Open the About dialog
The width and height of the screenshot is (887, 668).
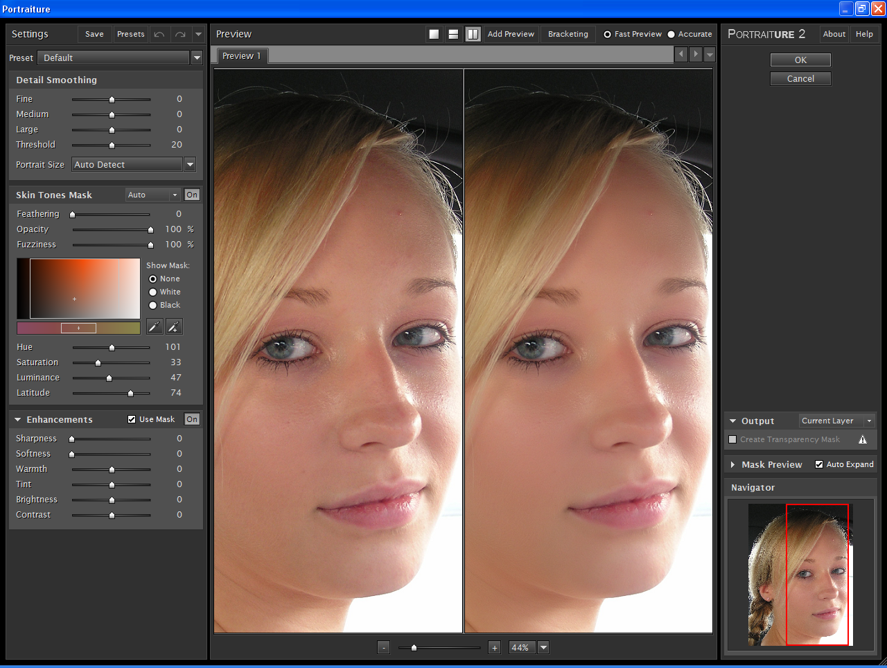coord(834,33)
